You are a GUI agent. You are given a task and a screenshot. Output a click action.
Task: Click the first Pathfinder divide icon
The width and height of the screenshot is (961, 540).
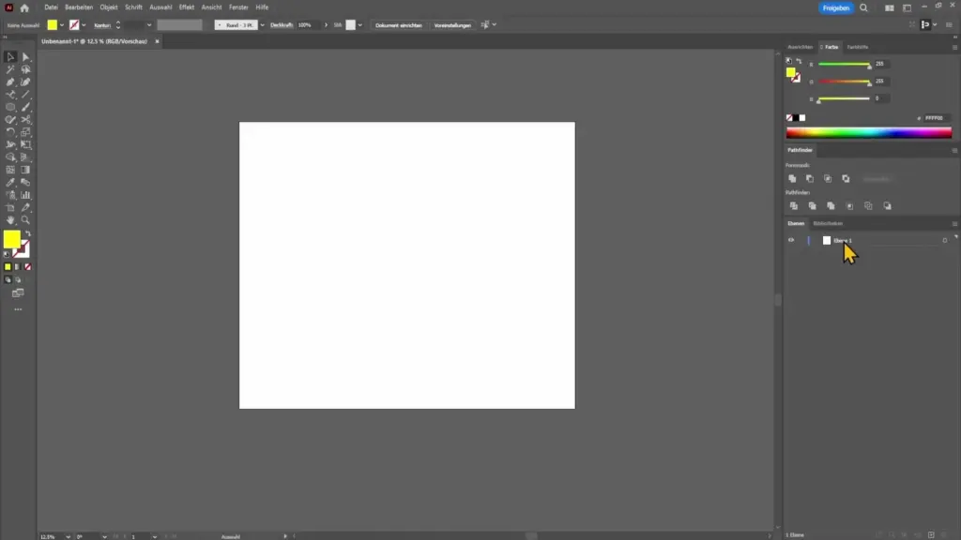[794, 205]
